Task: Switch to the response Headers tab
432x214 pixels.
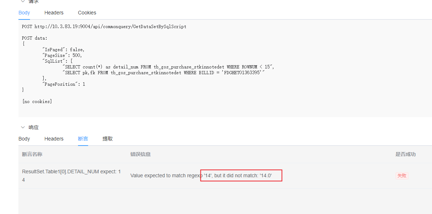Action: (54, 139)
